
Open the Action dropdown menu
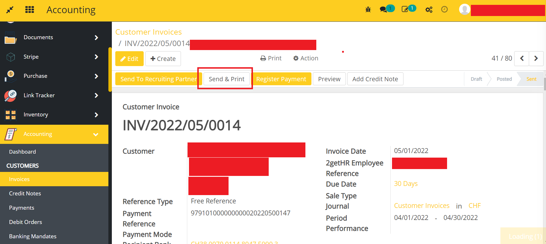tap(306, 58)
